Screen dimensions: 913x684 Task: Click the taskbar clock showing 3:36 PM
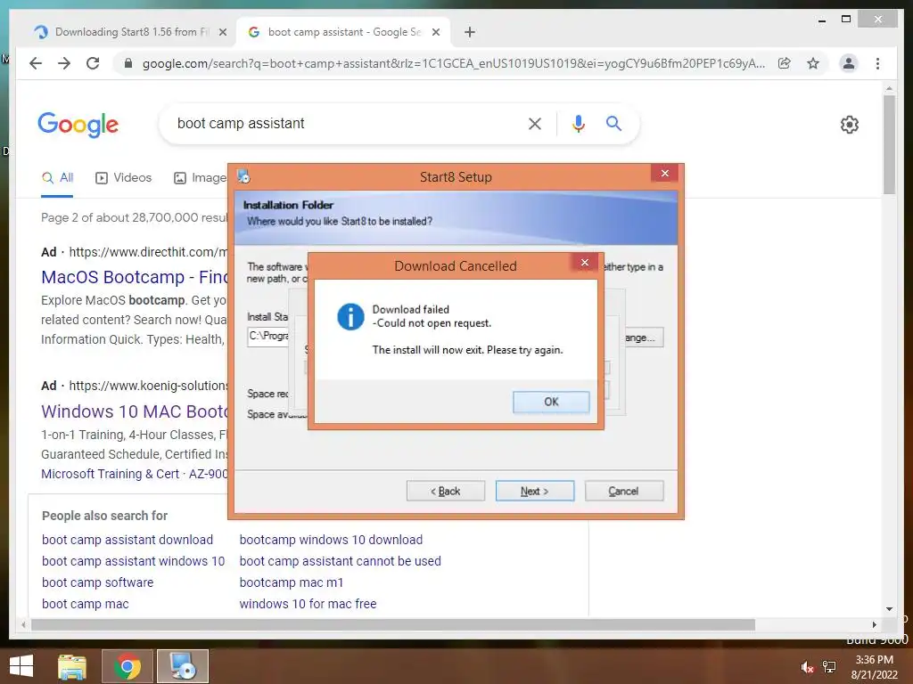point(875,667)
